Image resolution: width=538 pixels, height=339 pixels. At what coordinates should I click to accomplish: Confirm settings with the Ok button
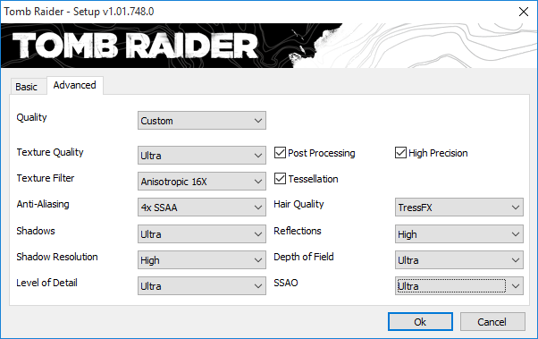click(x=420, y=322)
